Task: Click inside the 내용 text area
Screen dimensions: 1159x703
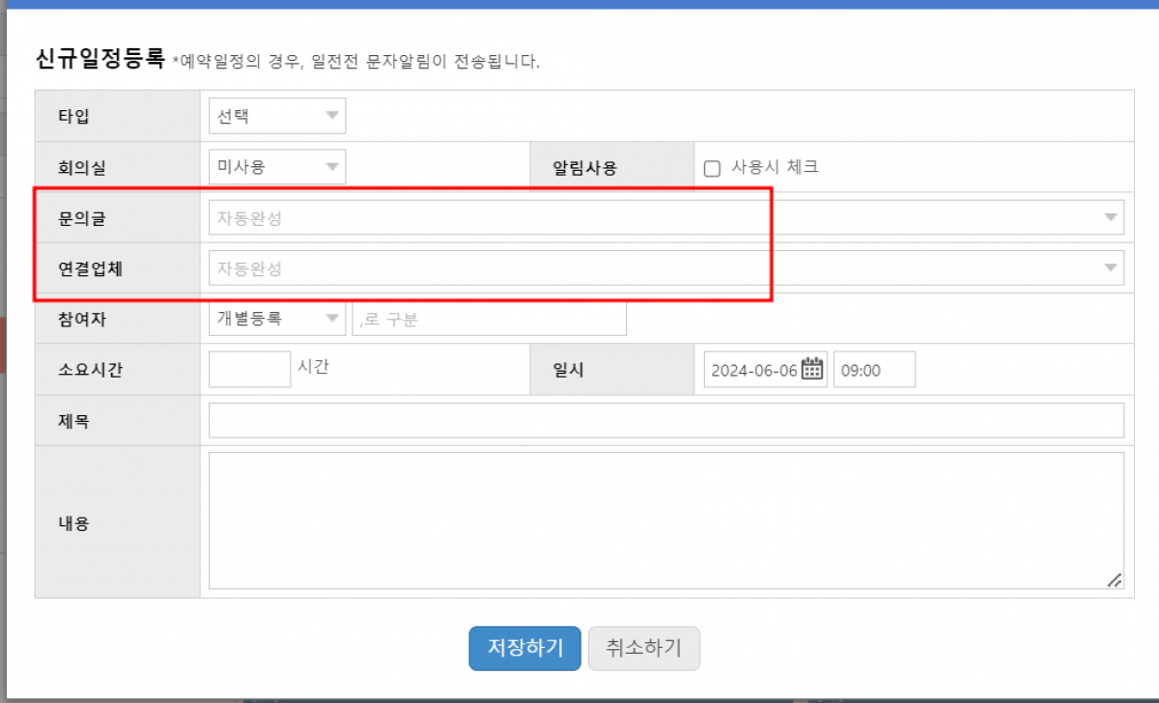Action: [665, 520]
